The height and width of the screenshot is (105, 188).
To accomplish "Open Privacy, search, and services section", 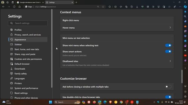I will pos(28,35).
